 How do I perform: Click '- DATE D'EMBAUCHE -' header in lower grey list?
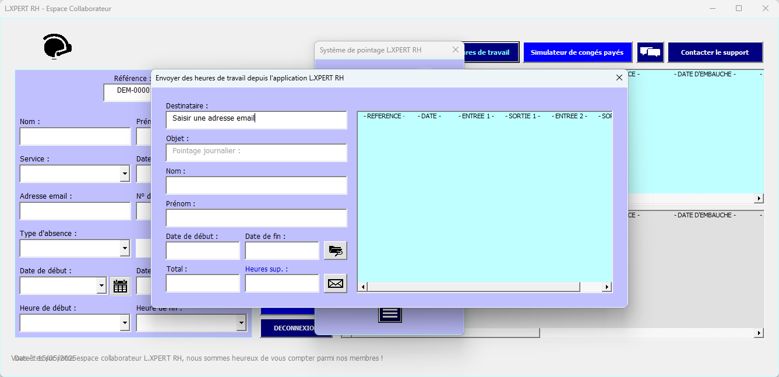705,215
